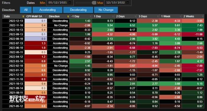Click the Min date input field
This screenshot has width=207, height=111.
[x=60, y=3]
